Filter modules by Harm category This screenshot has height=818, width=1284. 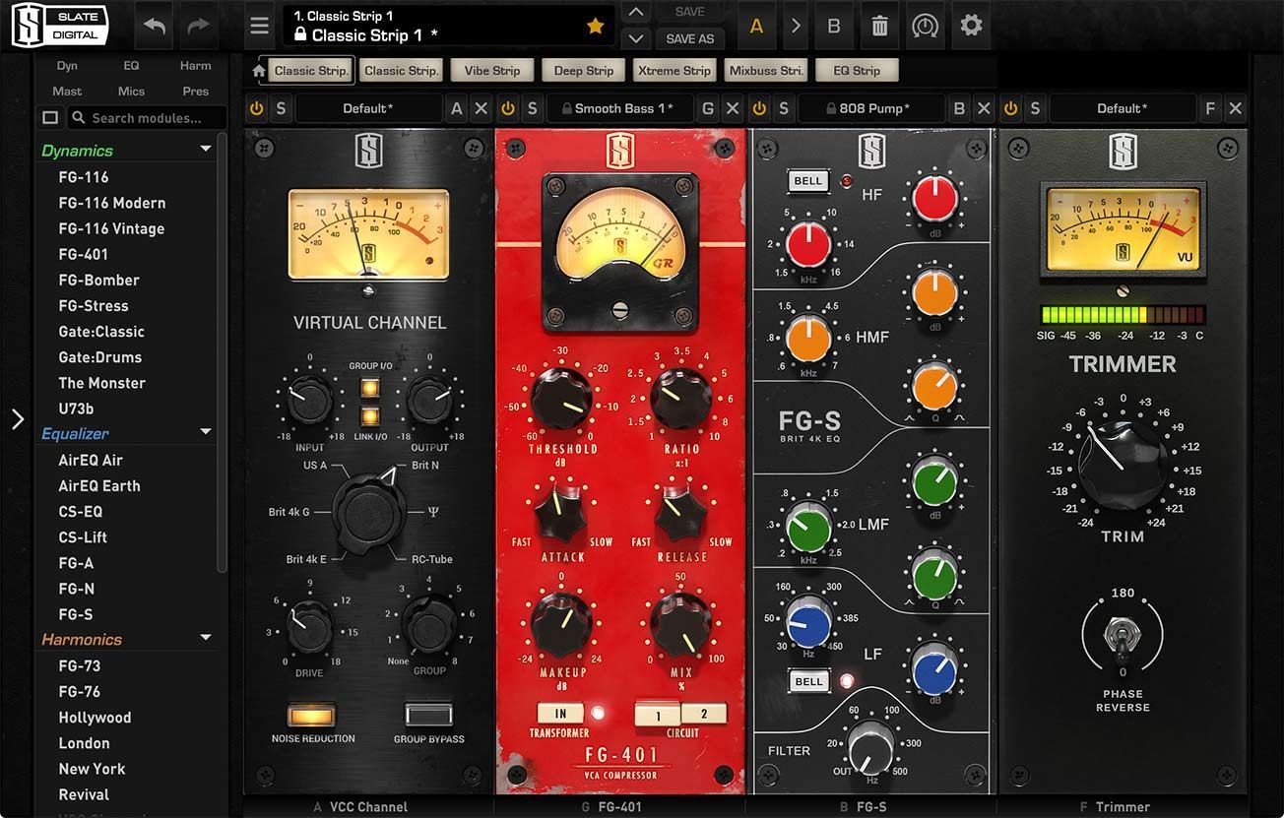(195, 65)
